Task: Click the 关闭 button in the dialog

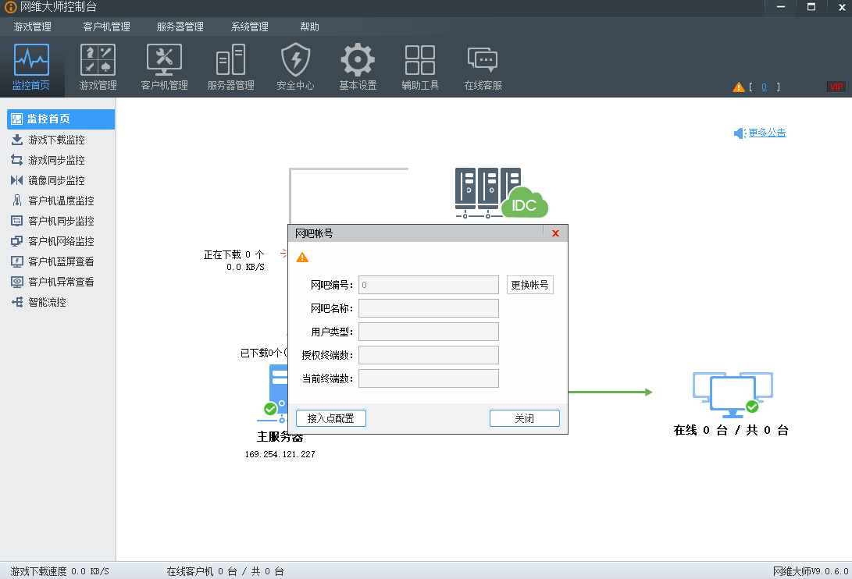Action: (x=524, y=418)
